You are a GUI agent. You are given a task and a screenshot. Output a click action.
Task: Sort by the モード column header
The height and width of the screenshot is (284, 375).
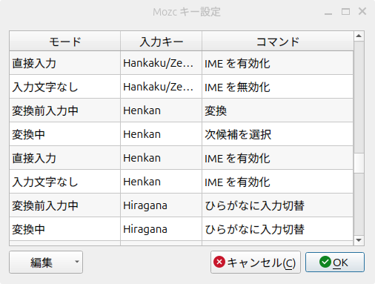point(65,42)
